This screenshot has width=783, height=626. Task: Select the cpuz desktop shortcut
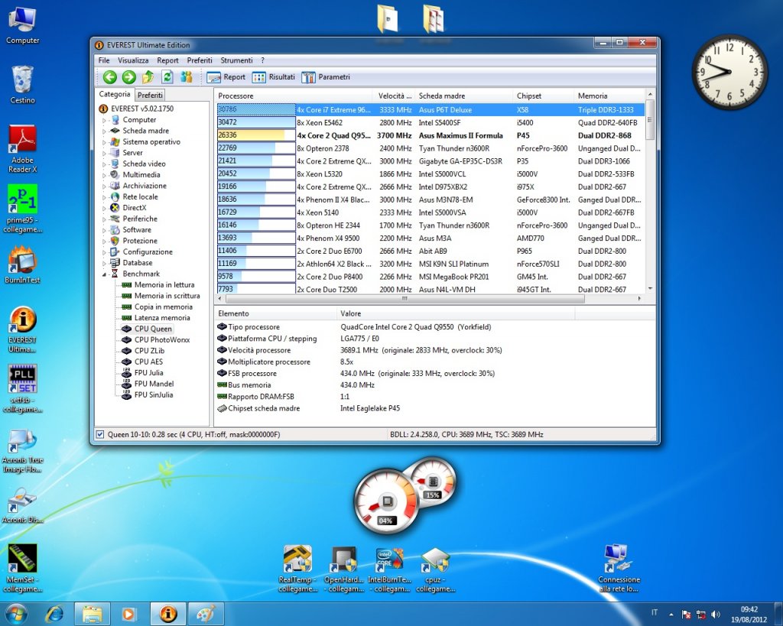click(435, 569)
